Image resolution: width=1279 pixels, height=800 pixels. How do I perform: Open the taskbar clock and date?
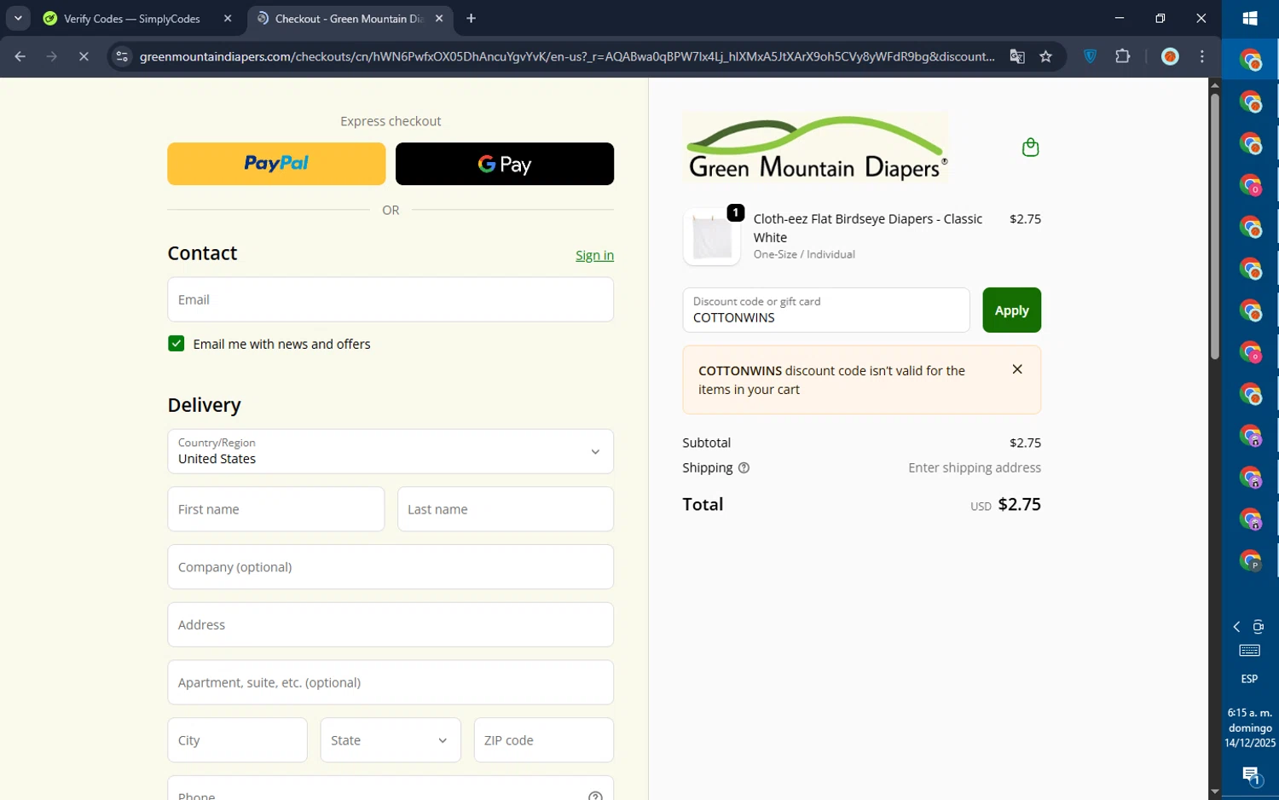(1250, 728)
